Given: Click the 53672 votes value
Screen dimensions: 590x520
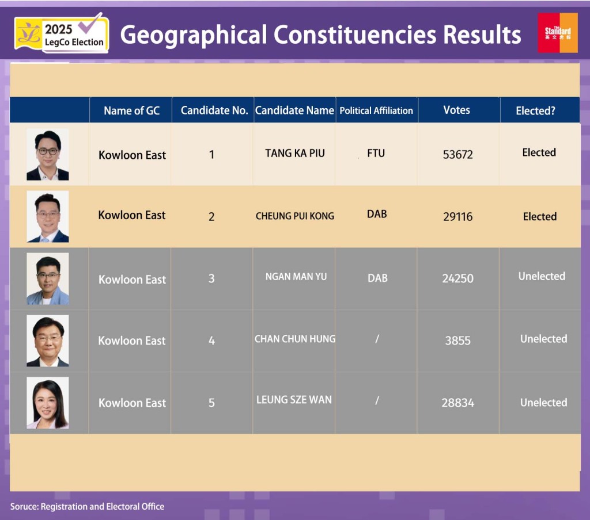Looking at the screenshot, I should (457, 155).
